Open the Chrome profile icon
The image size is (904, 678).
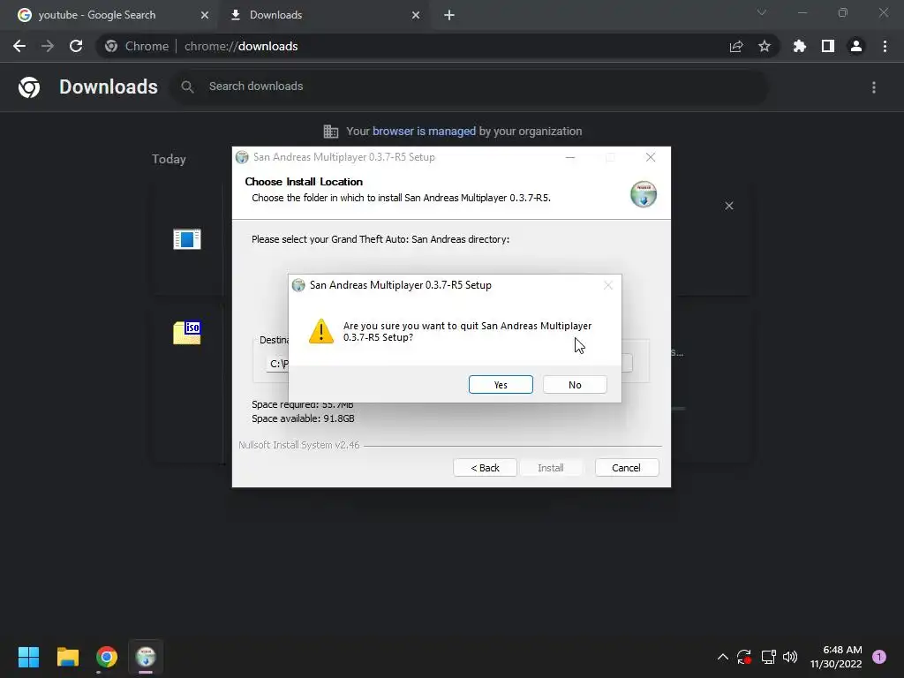pyautogui.click(x=856, y=46)
